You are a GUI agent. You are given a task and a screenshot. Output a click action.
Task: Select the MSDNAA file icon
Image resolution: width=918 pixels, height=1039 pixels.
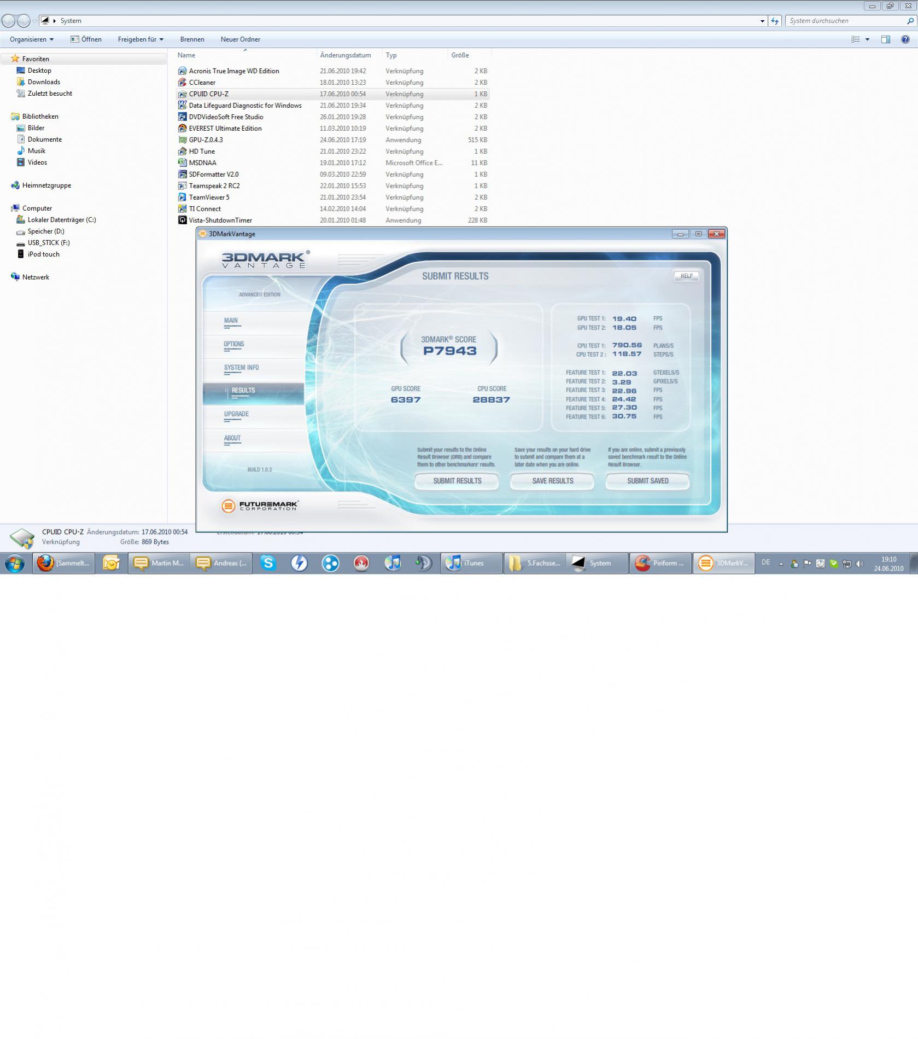click(x=183, y=163)
